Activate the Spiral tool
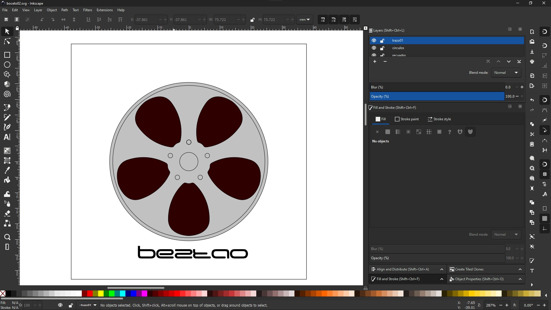 [7, 94]
